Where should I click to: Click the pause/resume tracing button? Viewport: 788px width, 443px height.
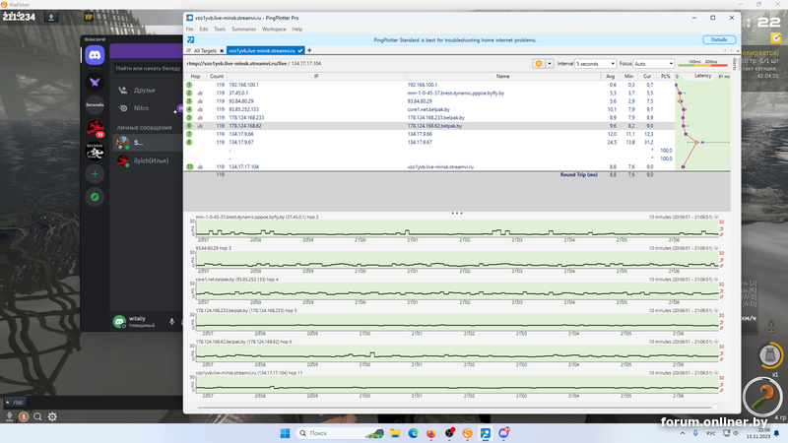click(x=539, y=63)
